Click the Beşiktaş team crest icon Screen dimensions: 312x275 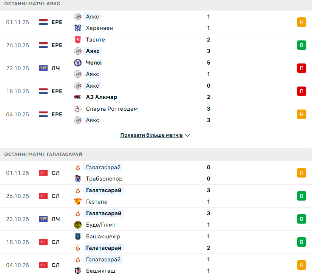[x=78, y=271]
